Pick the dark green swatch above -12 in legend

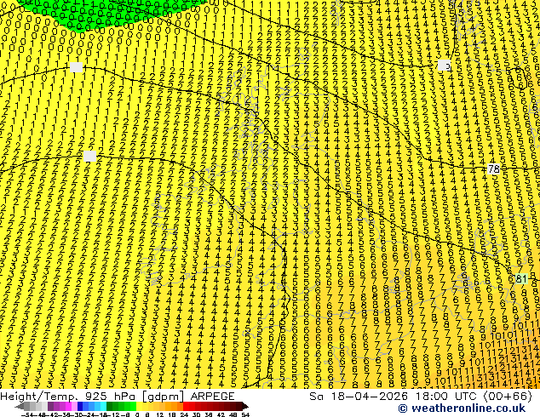(110, 407)
